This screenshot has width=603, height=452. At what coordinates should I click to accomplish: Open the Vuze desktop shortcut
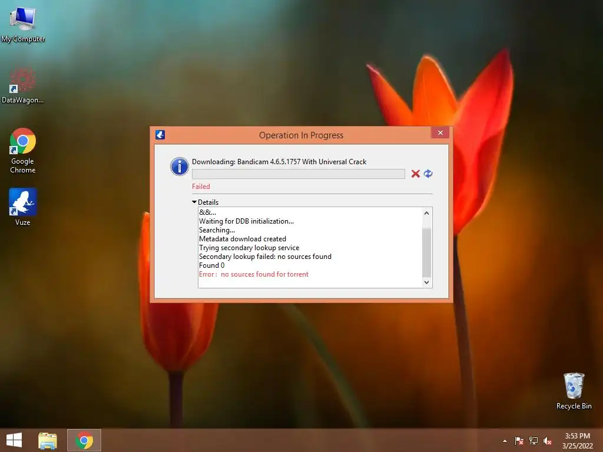click(23, 207)
